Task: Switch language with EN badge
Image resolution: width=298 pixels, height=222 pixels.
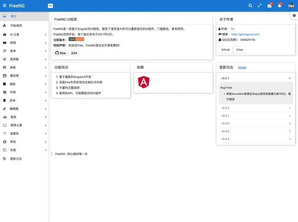Action: coord(50,6)
